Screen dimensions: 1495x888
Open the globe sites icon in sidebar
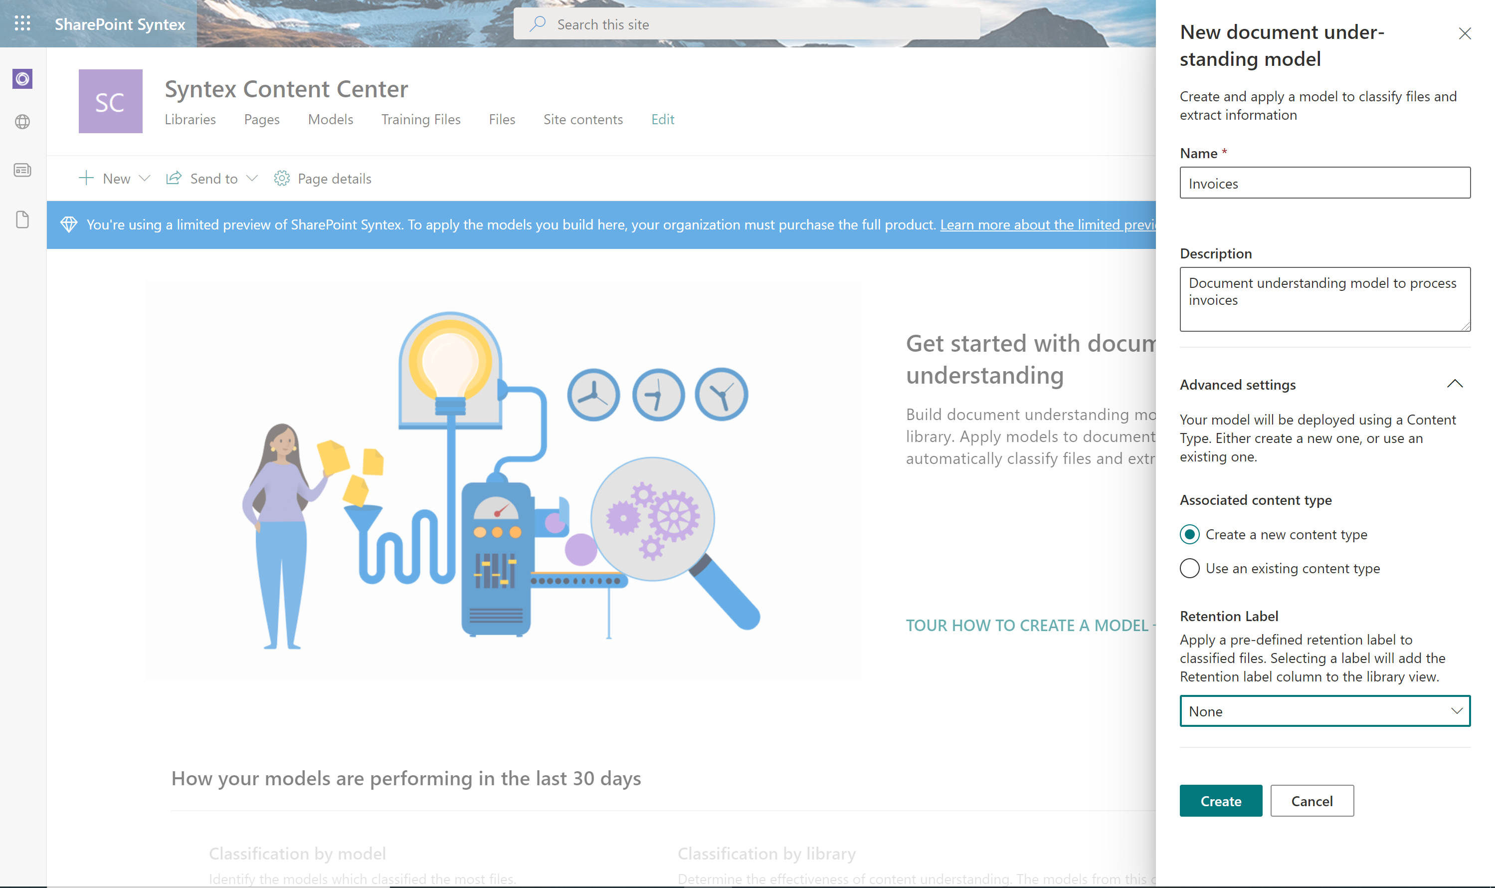22,122
